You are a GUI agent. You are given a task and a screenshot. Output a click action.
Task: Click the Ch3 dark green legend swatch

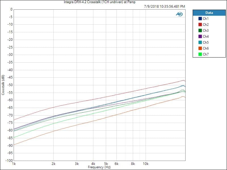(x=200, y=31)
